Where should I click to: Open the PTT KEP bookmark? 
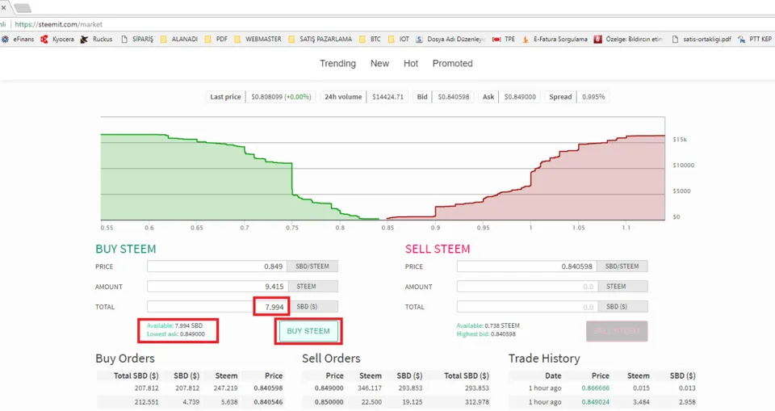(755, 39)
